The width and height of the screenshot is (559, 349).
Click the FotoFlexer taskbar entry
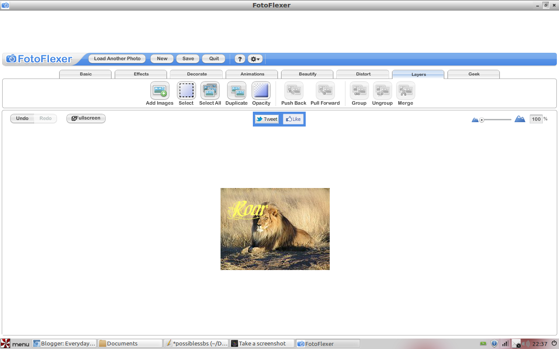click(328, 344)
